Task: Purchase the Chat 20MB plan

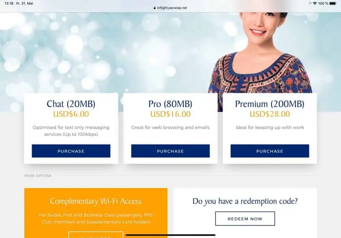Action: click(x=71, y=151)
